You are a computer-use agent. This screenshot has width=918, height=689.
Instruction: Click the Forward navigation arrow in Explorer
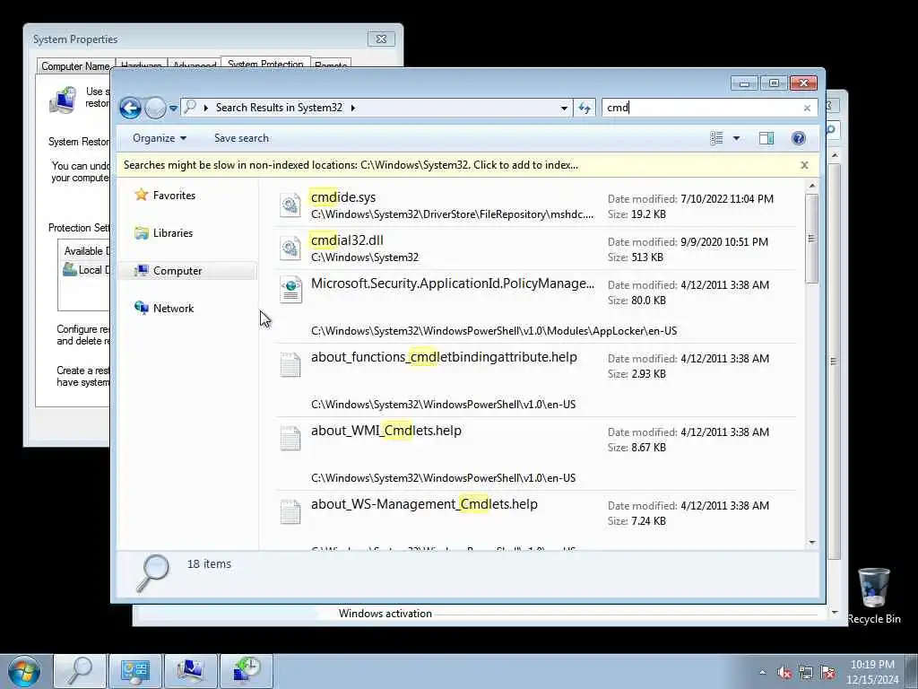coord(155,108)
